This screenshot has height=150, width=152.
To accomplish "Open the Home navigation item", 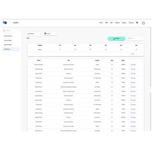I will click(x=101, y=23).
